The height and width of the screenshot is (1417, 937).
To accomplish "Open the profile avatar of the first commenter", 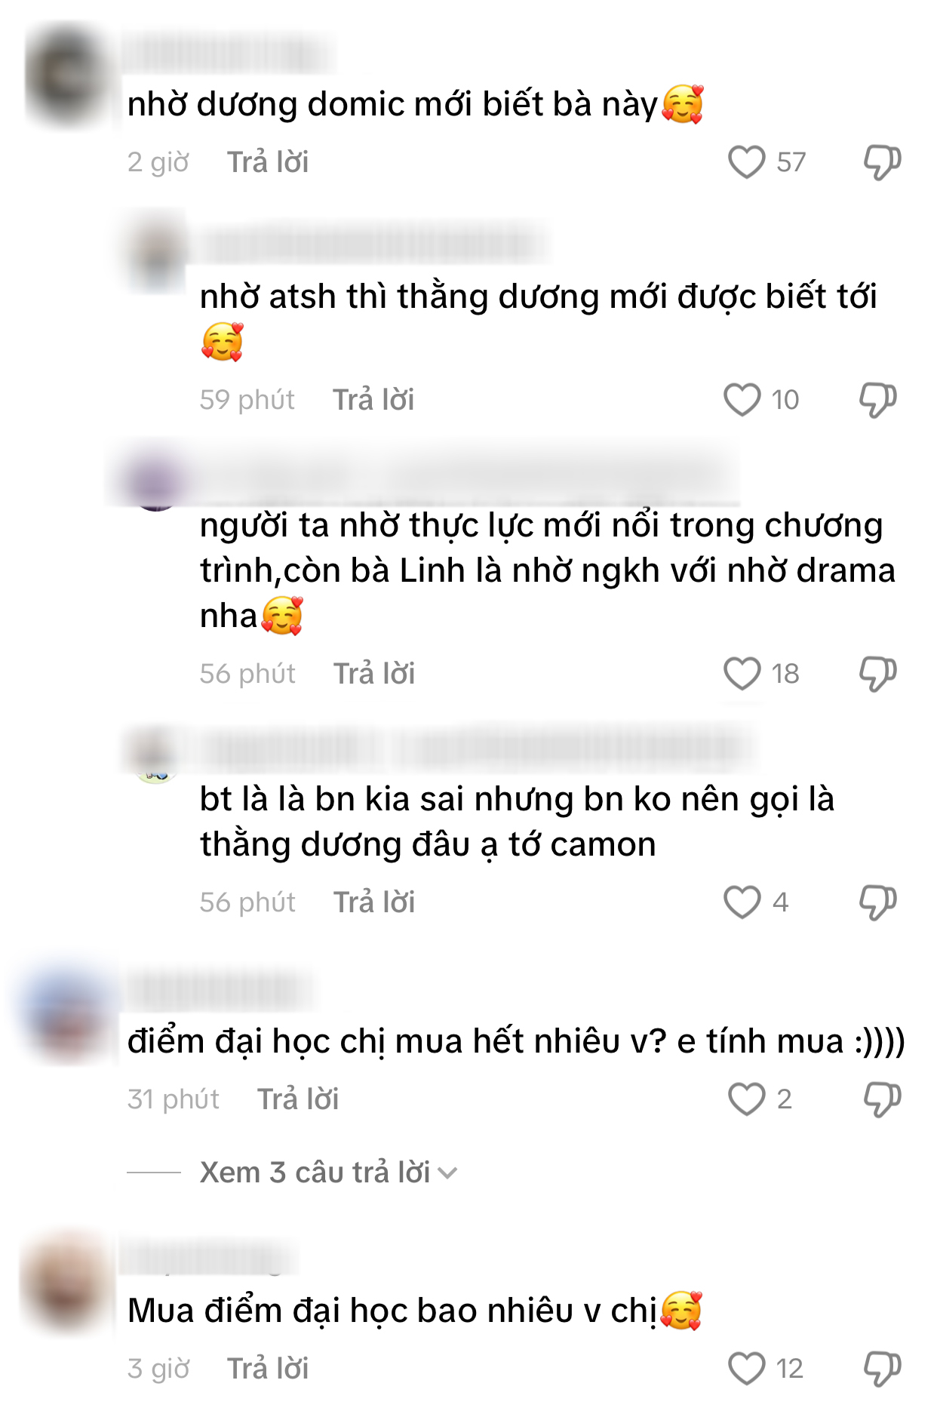I will (x=66, y=75).
